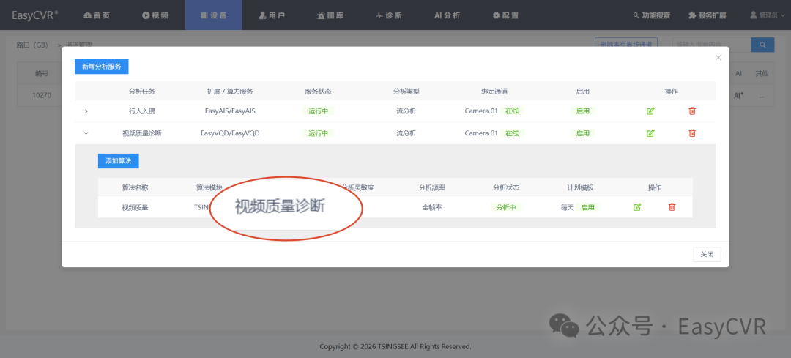Focus the search input field

tap(712, 45)
